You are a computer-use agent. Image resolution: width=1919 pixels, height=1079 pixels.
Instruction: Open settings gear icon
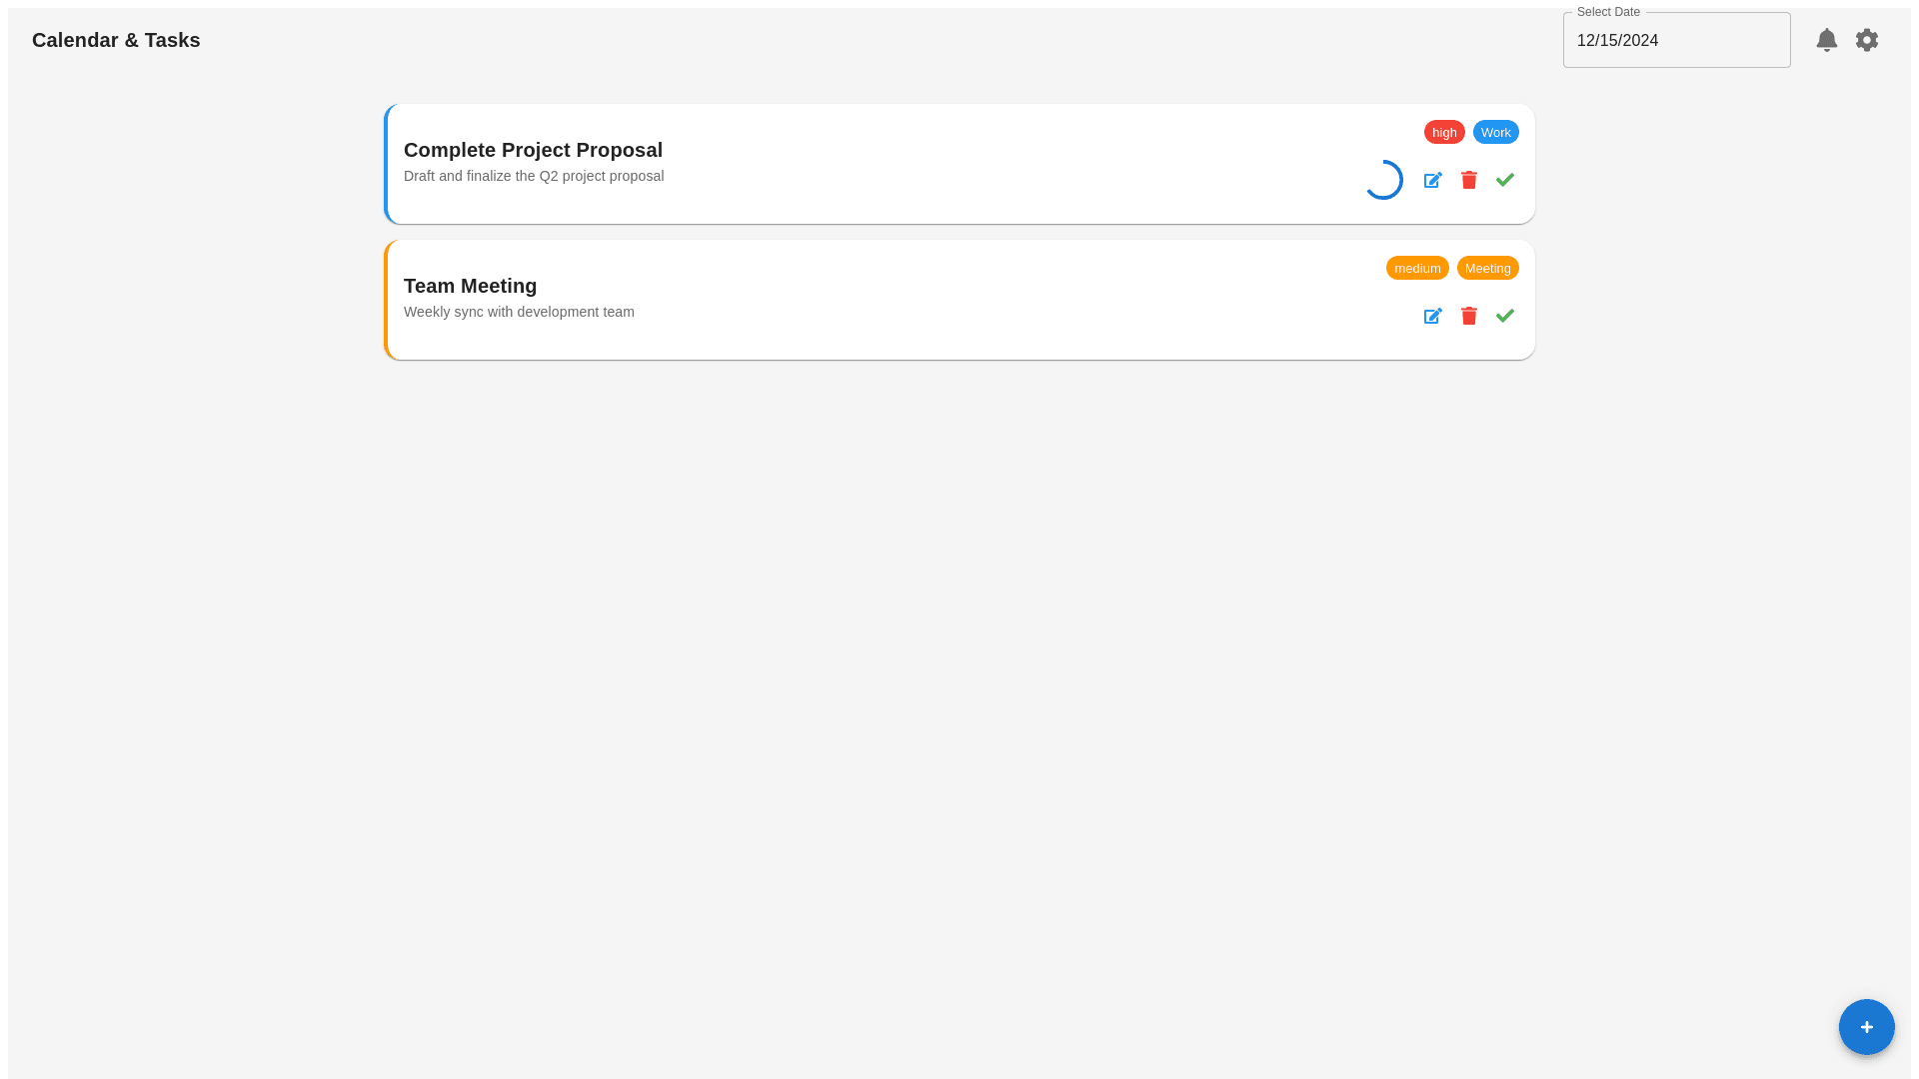click(x=1866, y=40)
